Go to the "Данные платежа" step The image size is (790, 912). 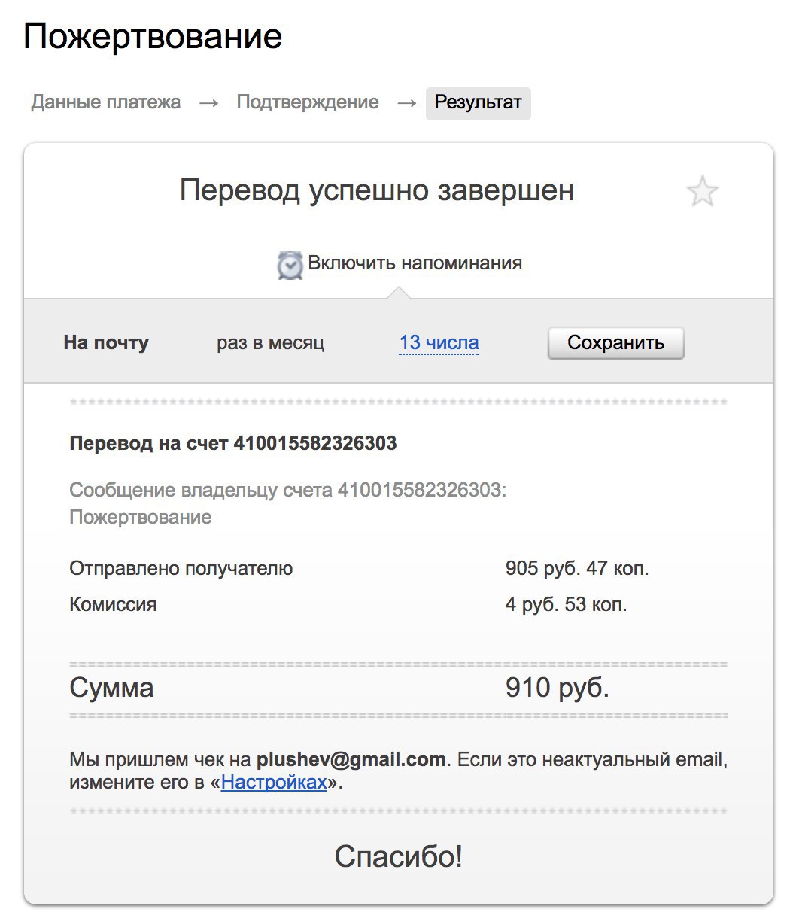(106, 102)
